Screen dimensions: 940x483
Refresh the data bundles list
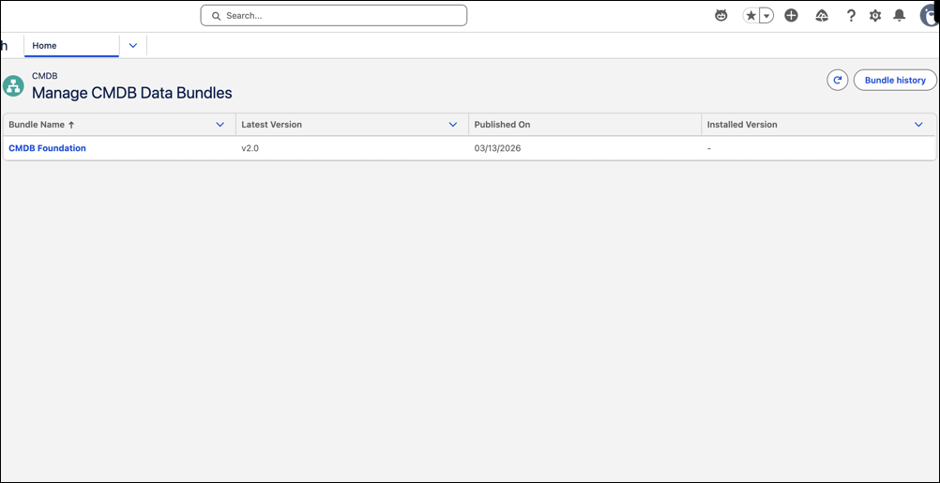click(838, 80)
